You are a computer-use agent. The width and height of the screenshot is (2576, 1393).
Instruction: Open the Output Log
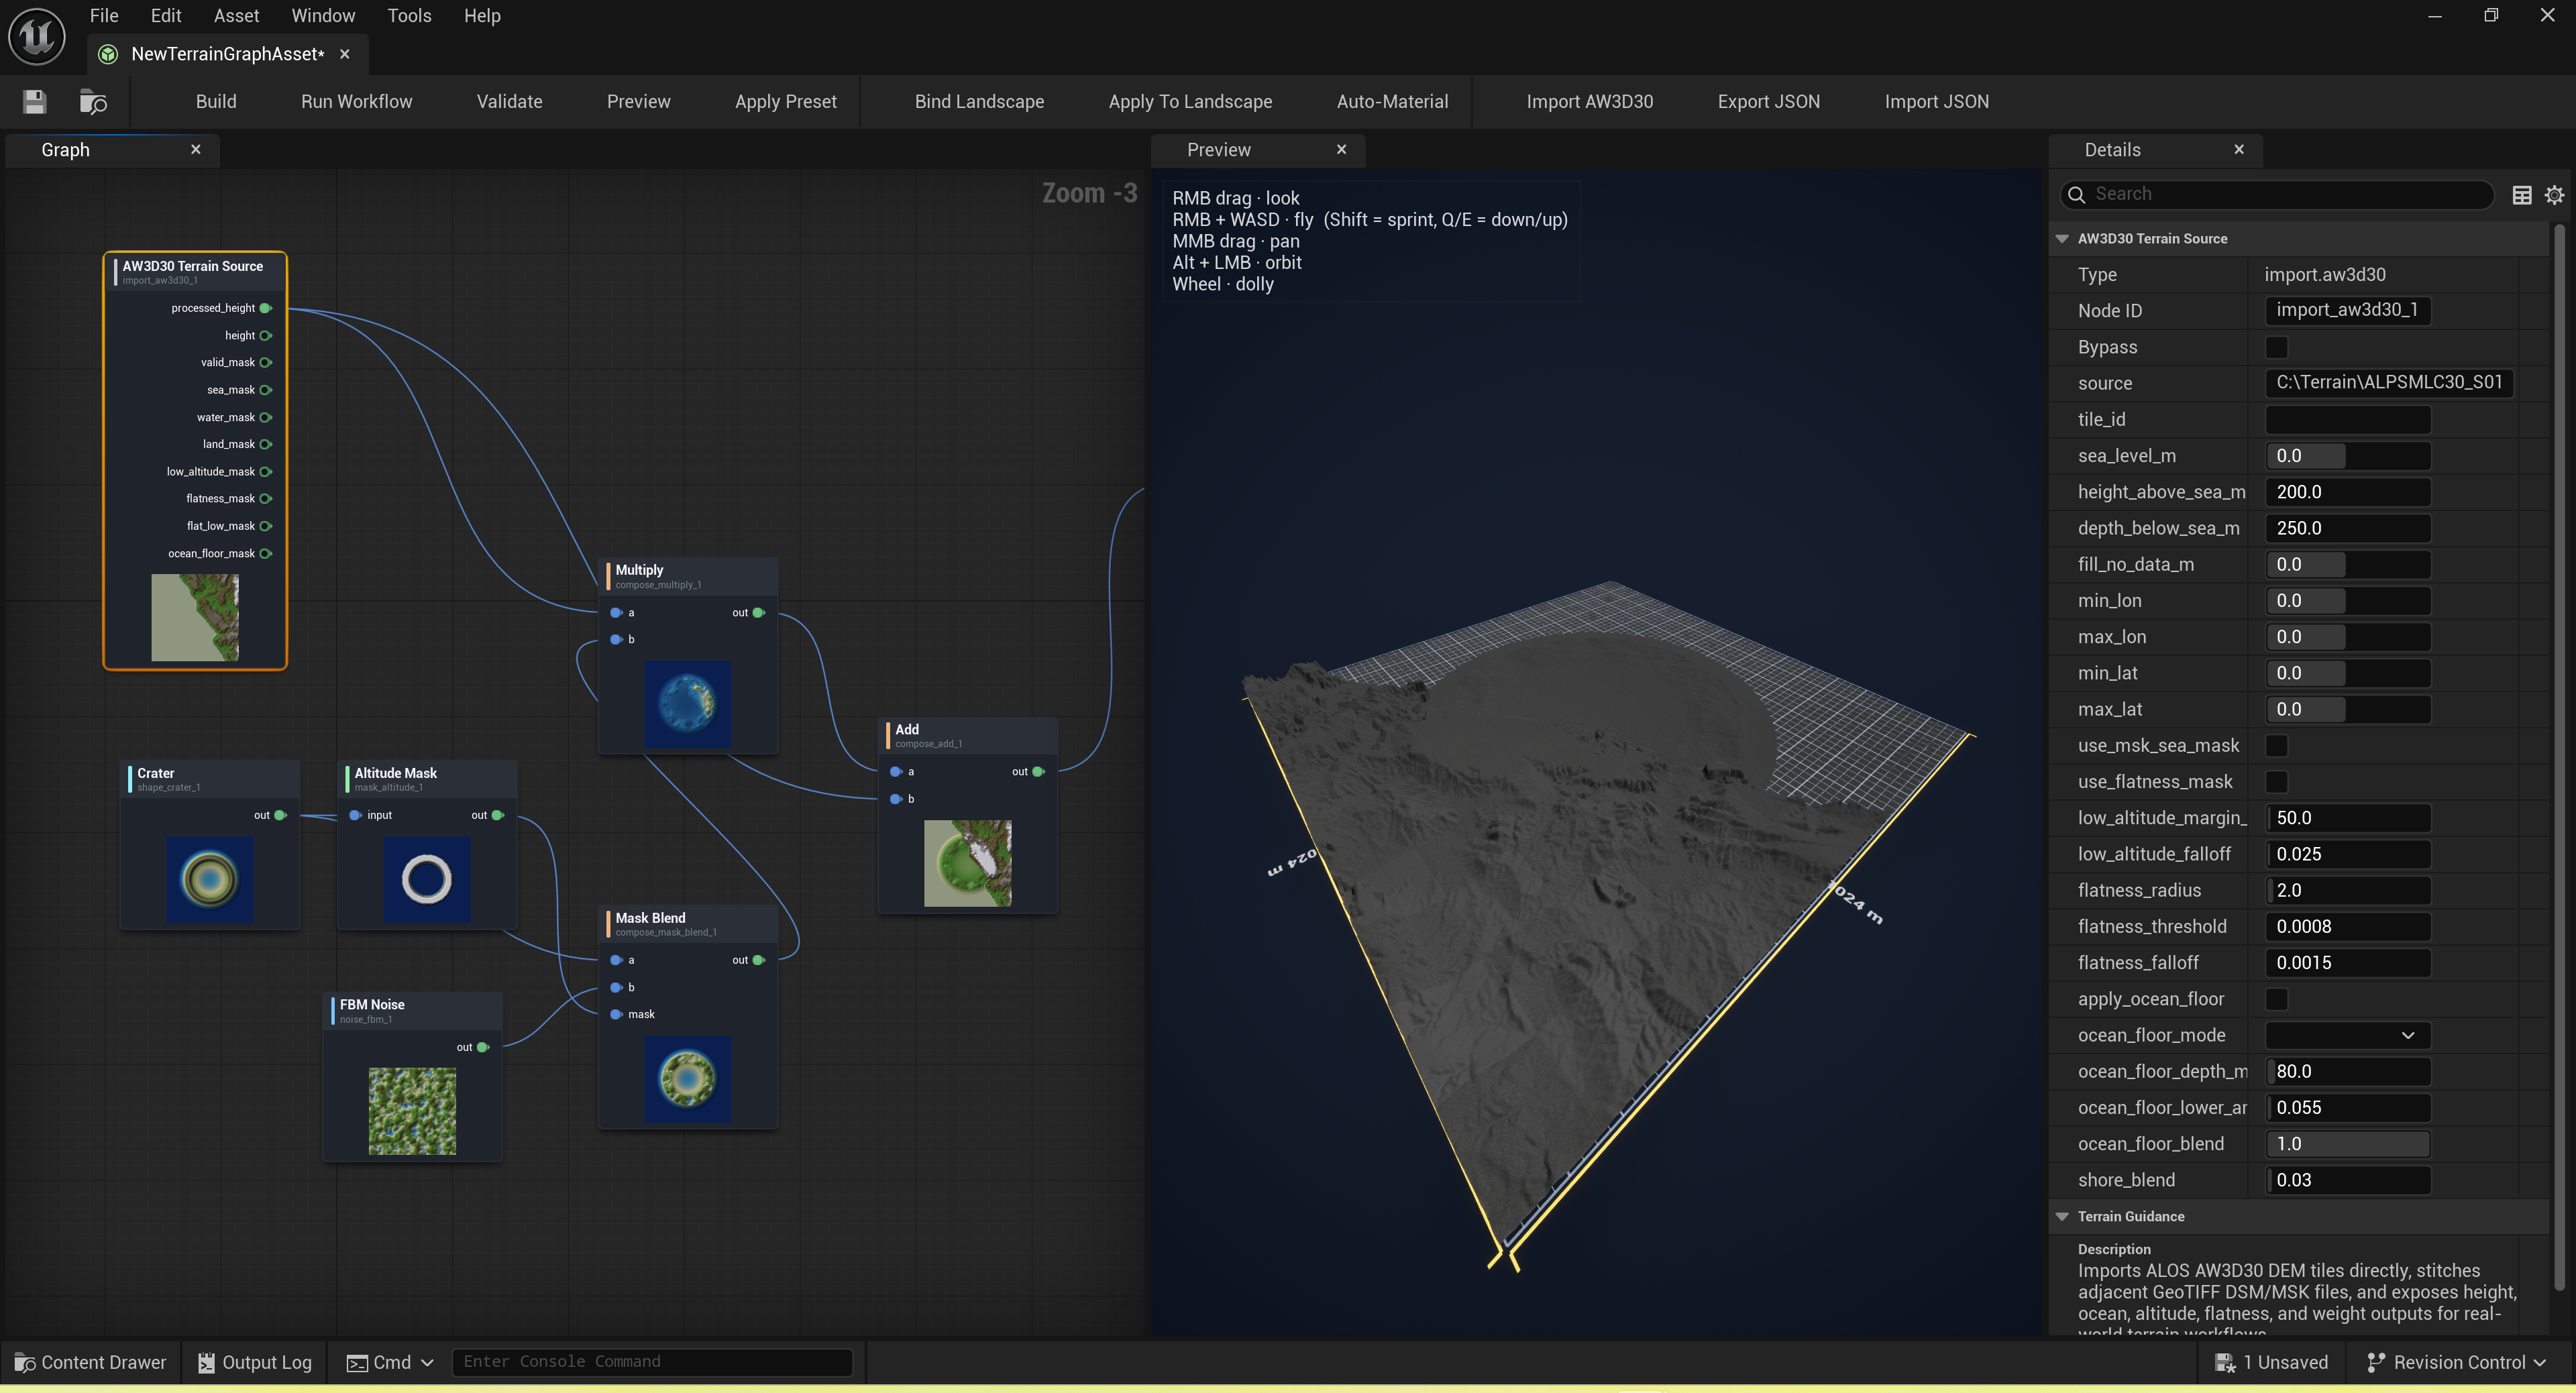pyautogui.click(x=254, y=1362)
